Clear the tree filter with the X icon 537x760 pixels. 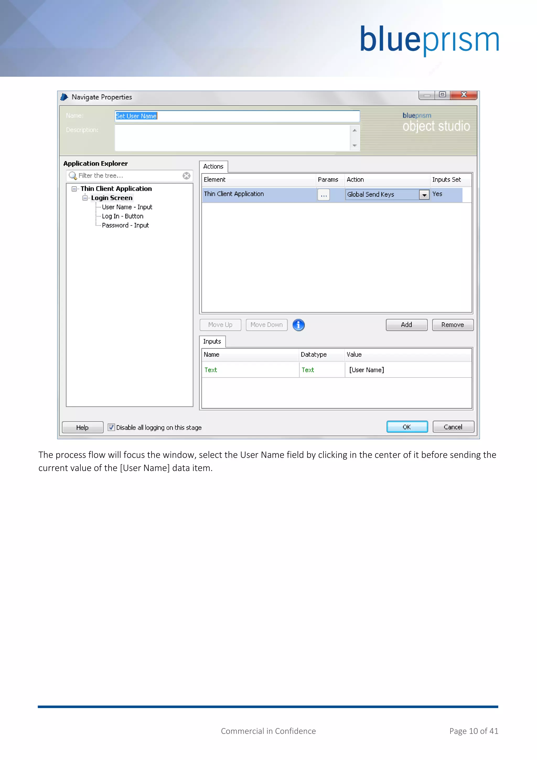[x=186, y=176]
